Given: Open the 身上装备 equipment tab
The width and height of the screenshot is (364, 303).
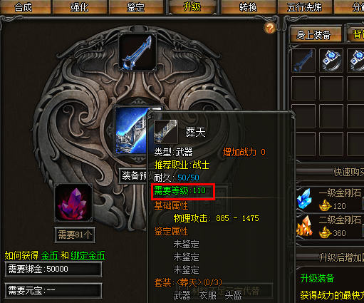Looking at the screenshot, I should coord(313,35).
